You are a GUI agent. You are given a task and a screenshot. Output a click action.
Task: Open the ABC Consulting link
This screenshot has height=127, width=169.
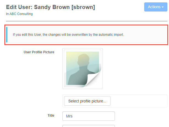[x=21, y=14]
